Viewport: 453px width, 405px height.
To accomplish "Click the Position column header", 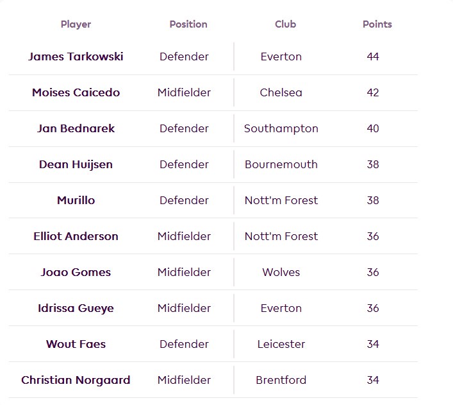I will pos(188,24).
